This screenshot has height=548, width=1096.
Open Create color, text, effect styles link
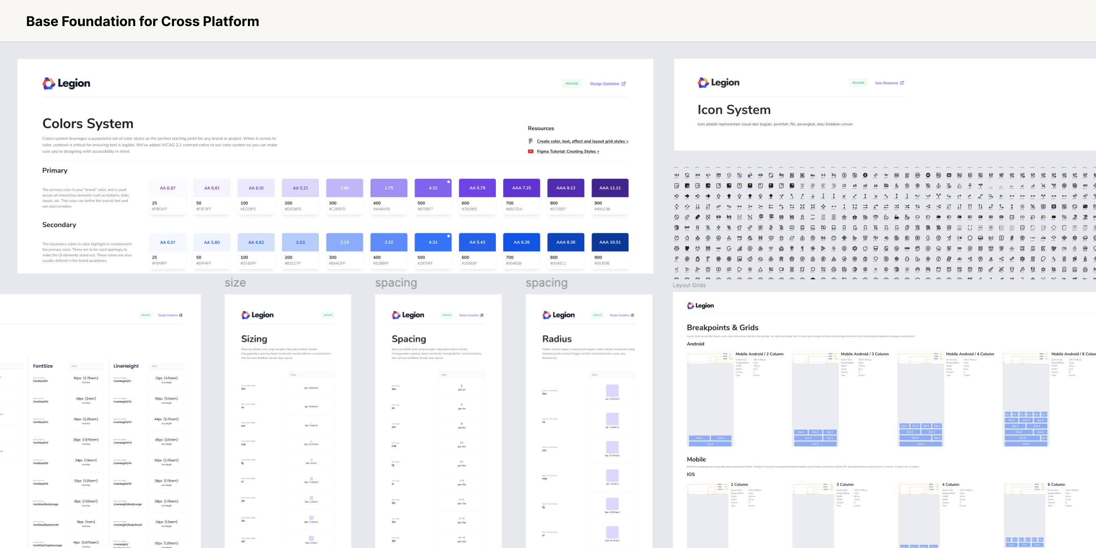click(x=582, y=141)
